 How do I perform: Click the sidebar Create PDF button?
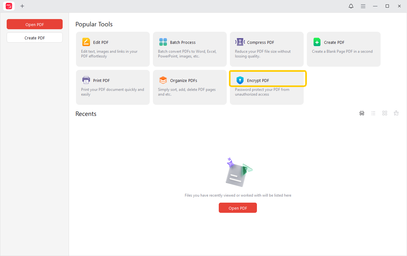pyautogui.click(x=35, y=38)
